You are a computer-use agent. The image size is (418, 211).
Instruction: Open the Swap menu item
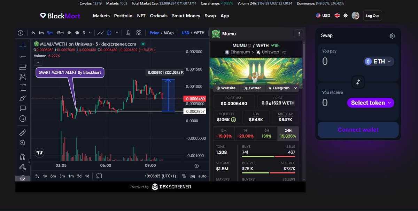pyautogui.click(x=210, y=16)
